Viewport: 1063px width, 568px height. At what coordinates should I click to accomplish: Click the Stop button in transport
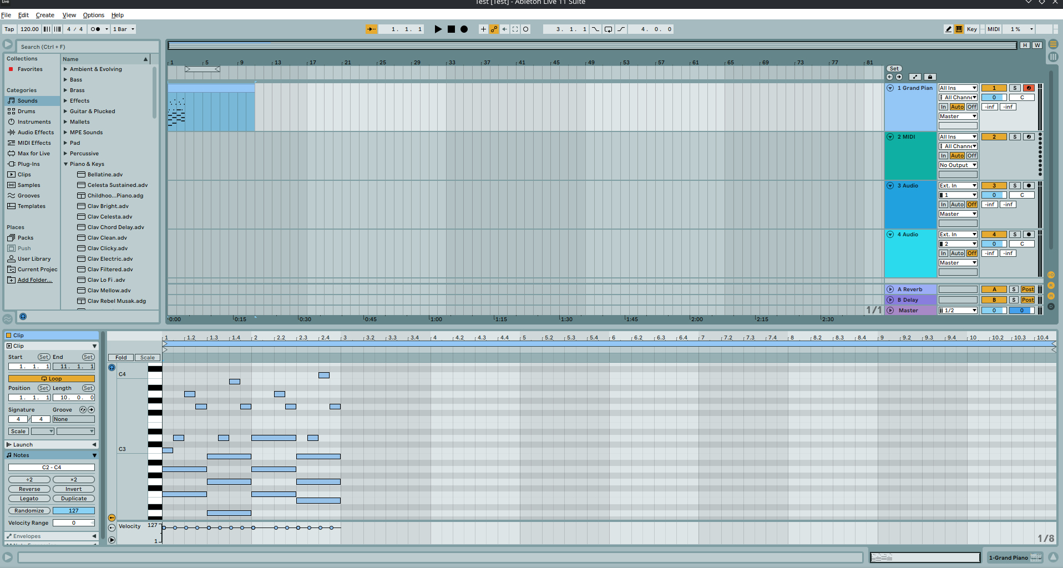(451, 29)
